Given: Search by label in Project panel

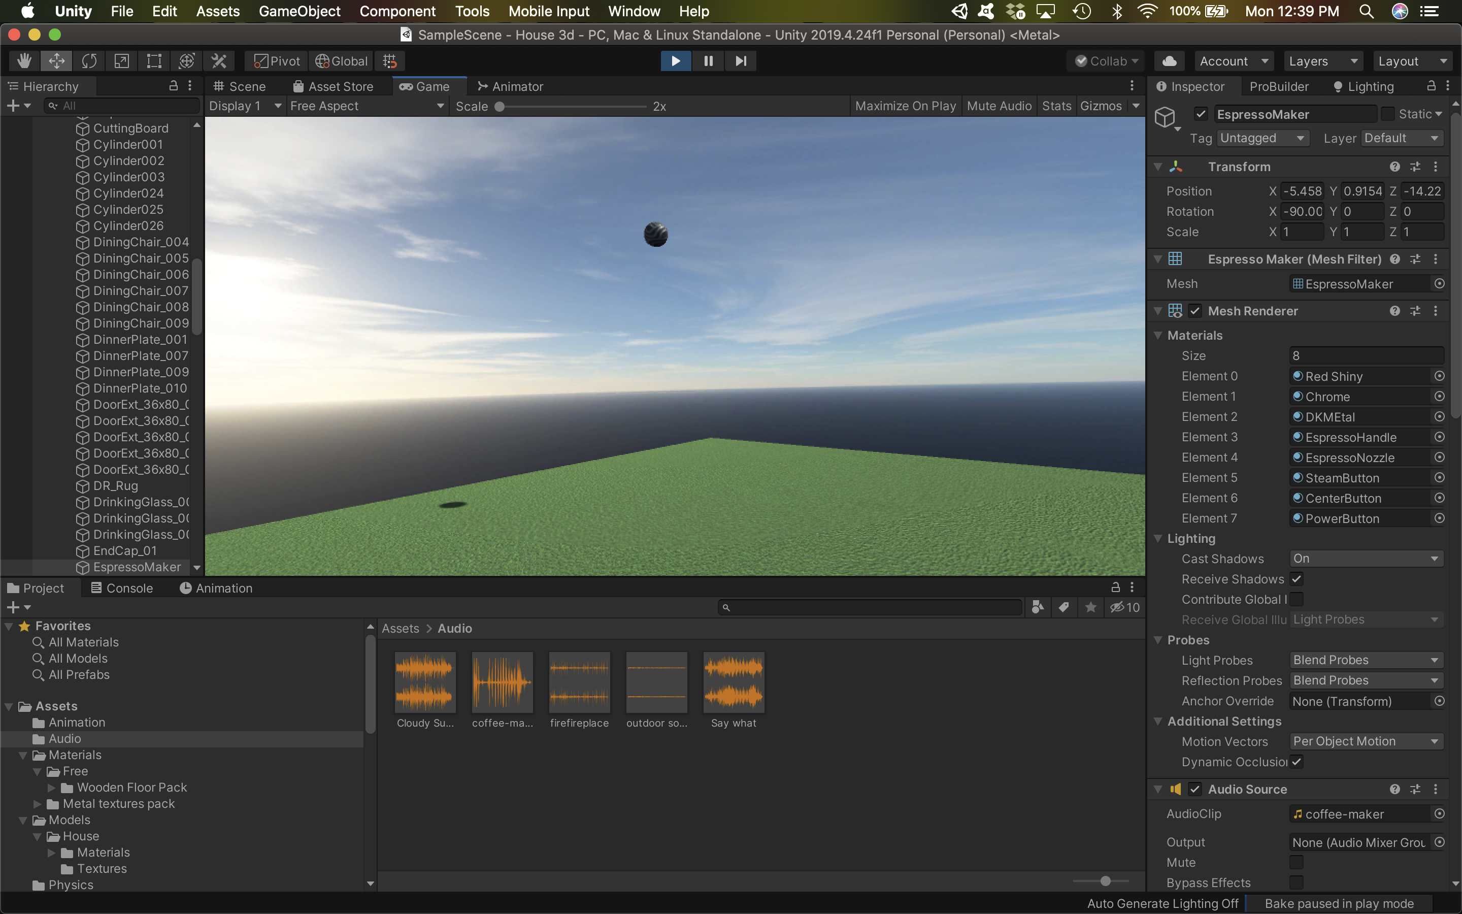Looking at the screenshot, I should click(1064, 607).
